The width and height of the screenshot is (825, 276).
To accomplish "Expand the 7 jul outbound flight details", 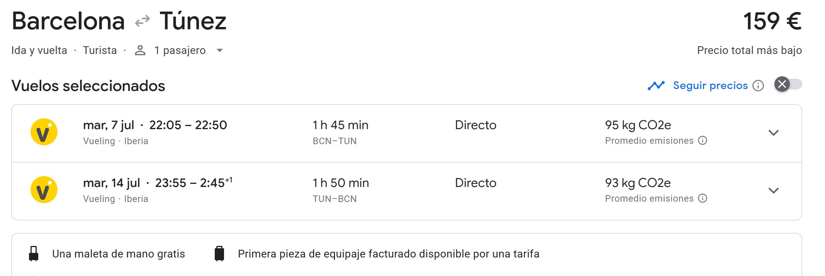I will coord(773,133).
